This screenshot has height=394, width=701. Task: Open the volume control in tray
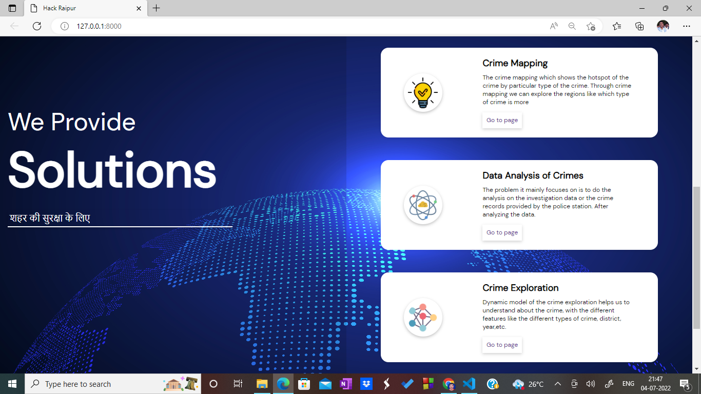[x=591, y=384]
